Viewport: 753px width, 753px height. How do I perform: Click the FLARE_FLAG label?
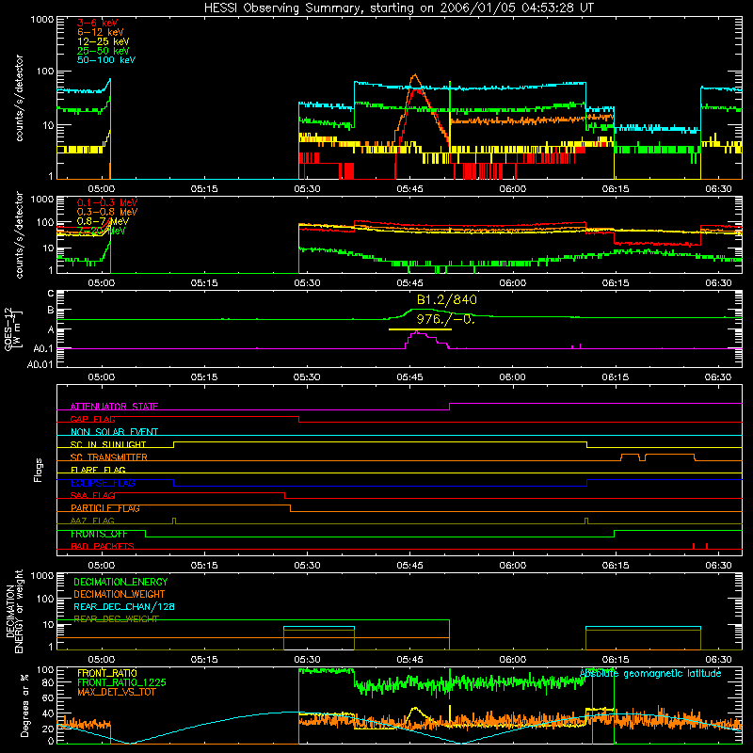[98, 470]
